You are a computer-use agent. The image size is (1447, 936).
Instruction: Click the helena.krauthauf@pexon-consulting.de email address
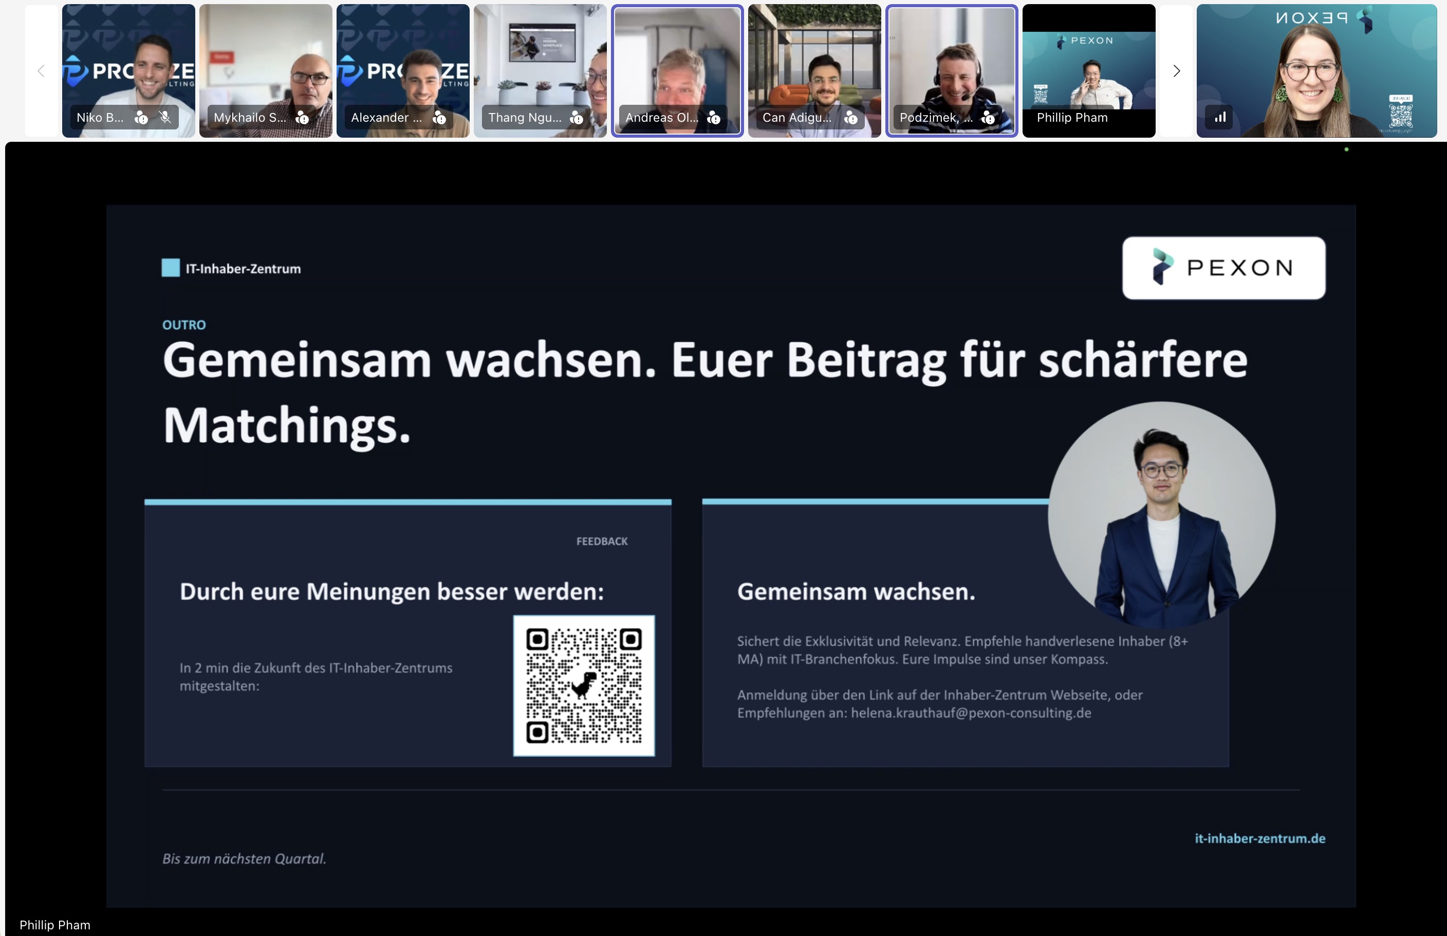click(x=971, y=713)
